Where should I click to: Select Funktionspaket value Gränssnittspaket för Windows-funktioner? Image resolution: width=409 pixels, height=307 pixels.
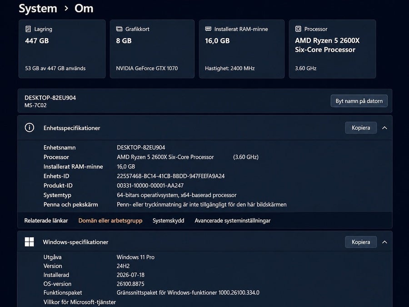(x=188, y=292)
